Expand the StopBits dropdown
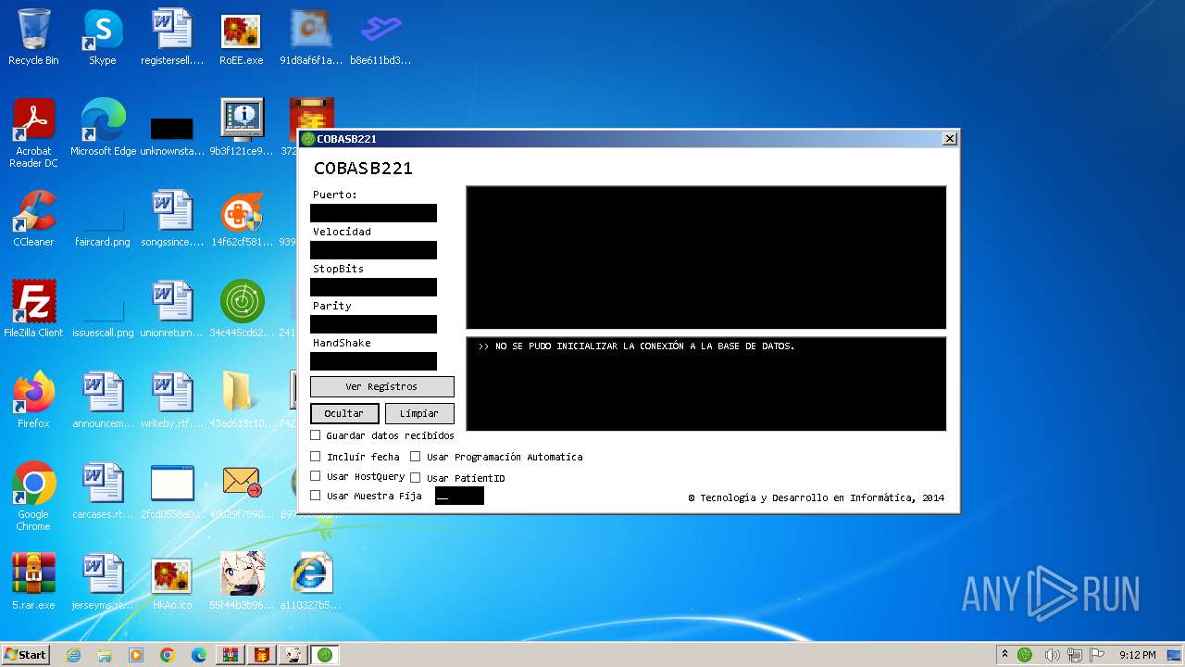This screenshot has height=667, width=1185. point(373,287)
